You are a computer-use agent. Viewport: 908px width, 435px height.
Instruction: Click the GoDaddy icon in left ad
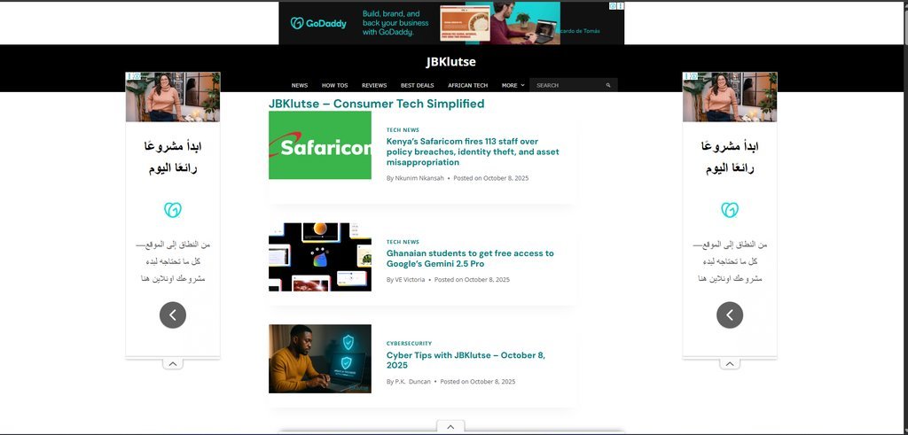point(173,209)
